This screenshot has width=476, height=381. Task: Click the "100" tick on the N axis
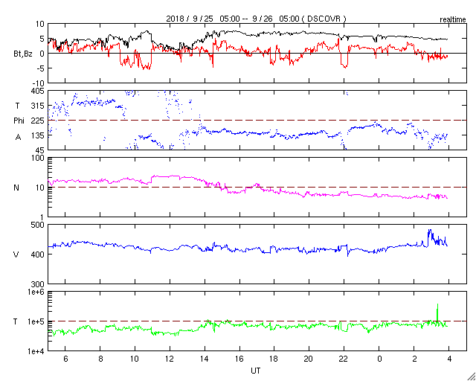point(38,159)
